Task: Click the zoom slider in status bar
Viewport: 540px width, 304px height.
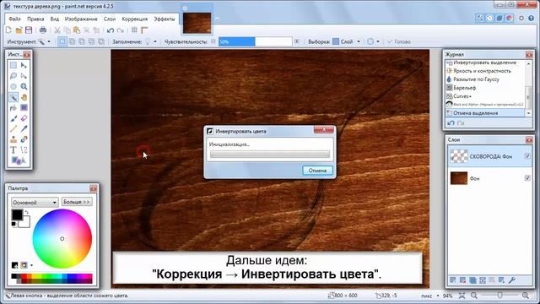Action: coord(499,296)
